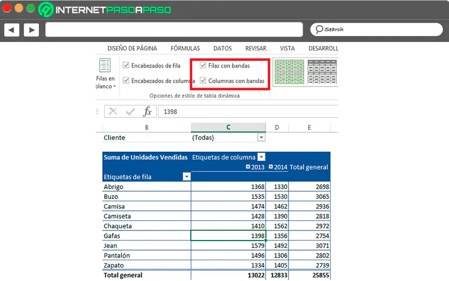This screenshot has height=281, width=449.
Task: Select the cell with value 12833
Action: 277,275
